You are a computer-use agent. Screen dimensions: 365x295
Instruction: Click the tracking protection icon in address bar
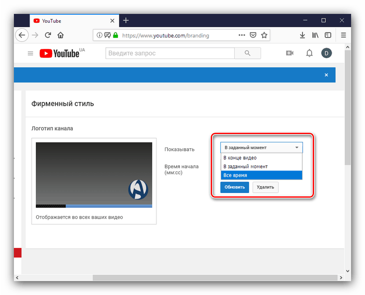pyautogui.click(x=107, y=35)
